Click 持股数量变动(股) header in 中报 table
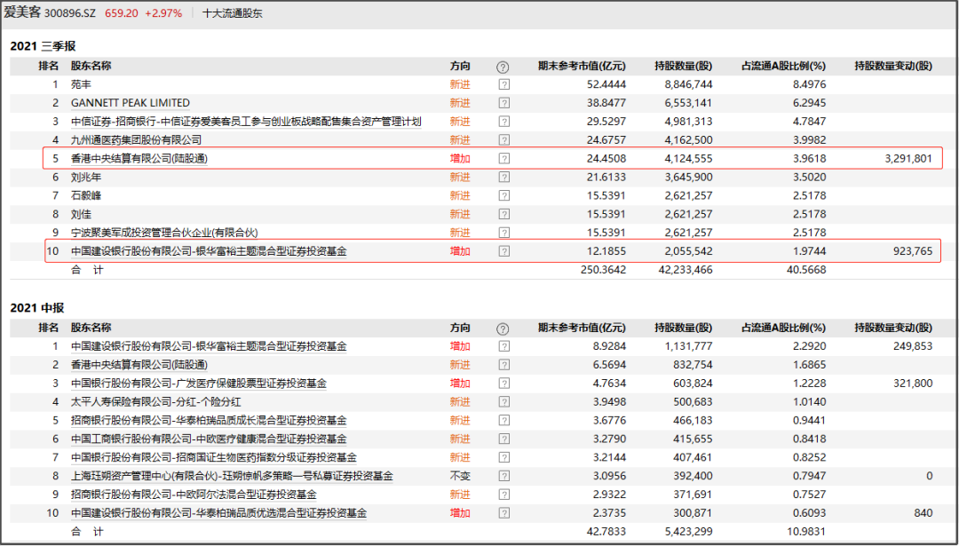 tap(893, 328)
